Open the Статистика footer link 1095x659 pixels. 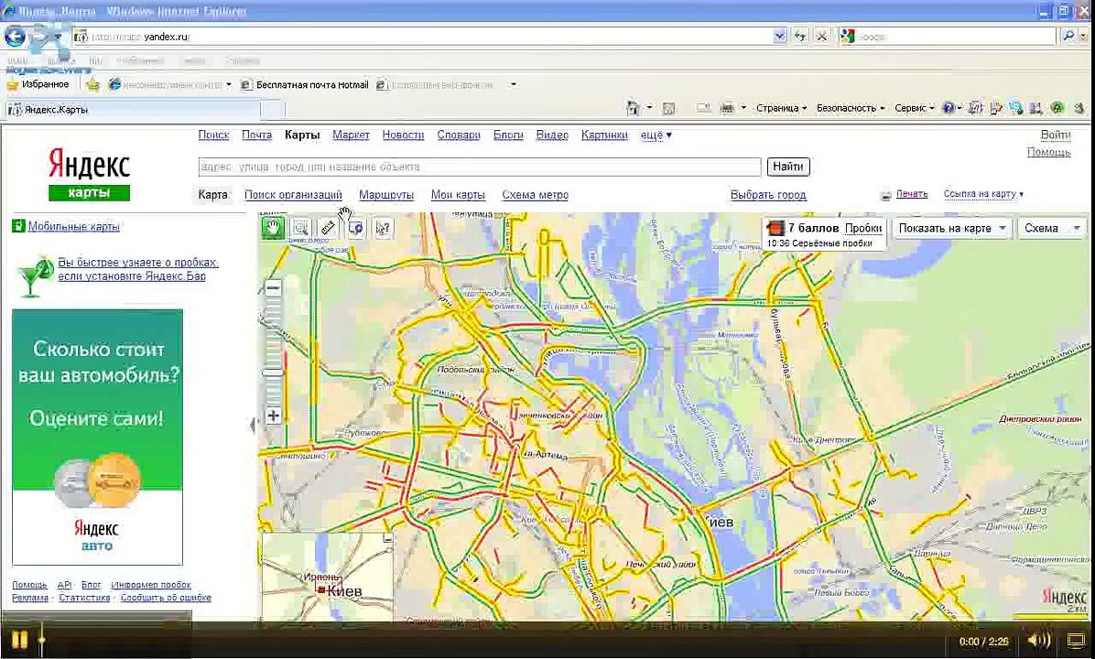point(84,598)
